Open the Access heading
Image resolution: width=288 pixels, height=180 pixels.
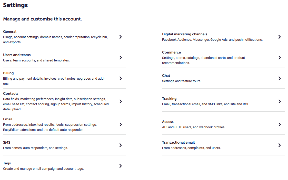[x=168, y=122]
